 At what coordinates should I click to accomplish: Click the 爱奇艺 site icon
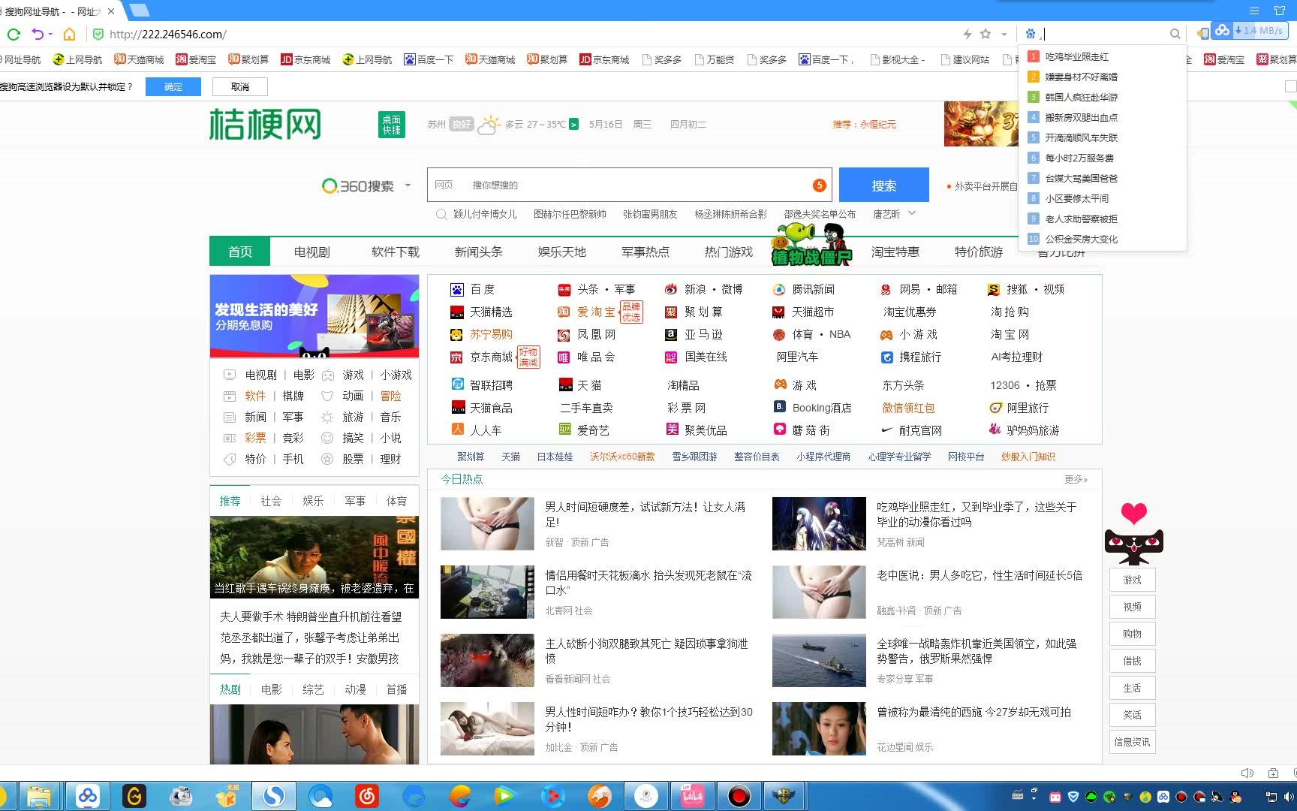point(565,430)
